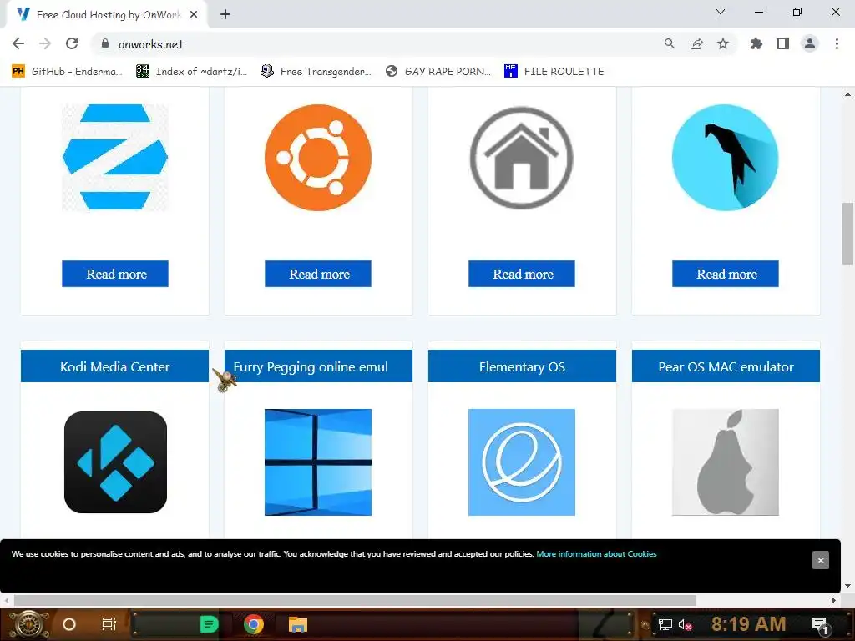This screenshot has width=855, height=641.
Task: Open the Index of ~dartz bookmark
Action: pyautogui.click(x=191, y=72)
